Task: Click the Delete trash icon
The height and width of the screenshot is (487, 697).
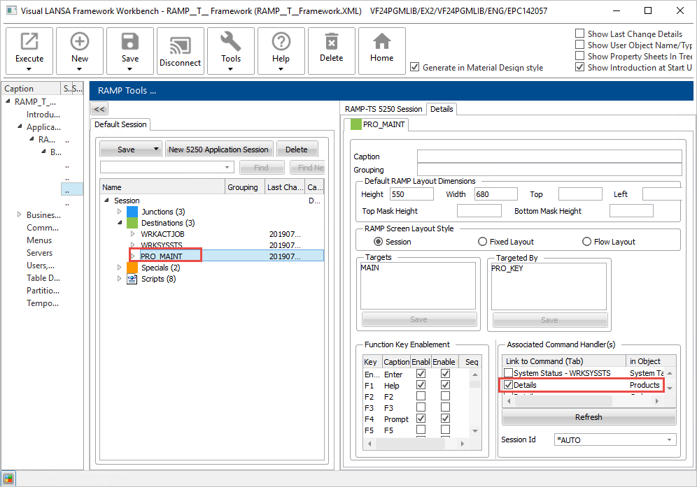Action: point(332,42)
